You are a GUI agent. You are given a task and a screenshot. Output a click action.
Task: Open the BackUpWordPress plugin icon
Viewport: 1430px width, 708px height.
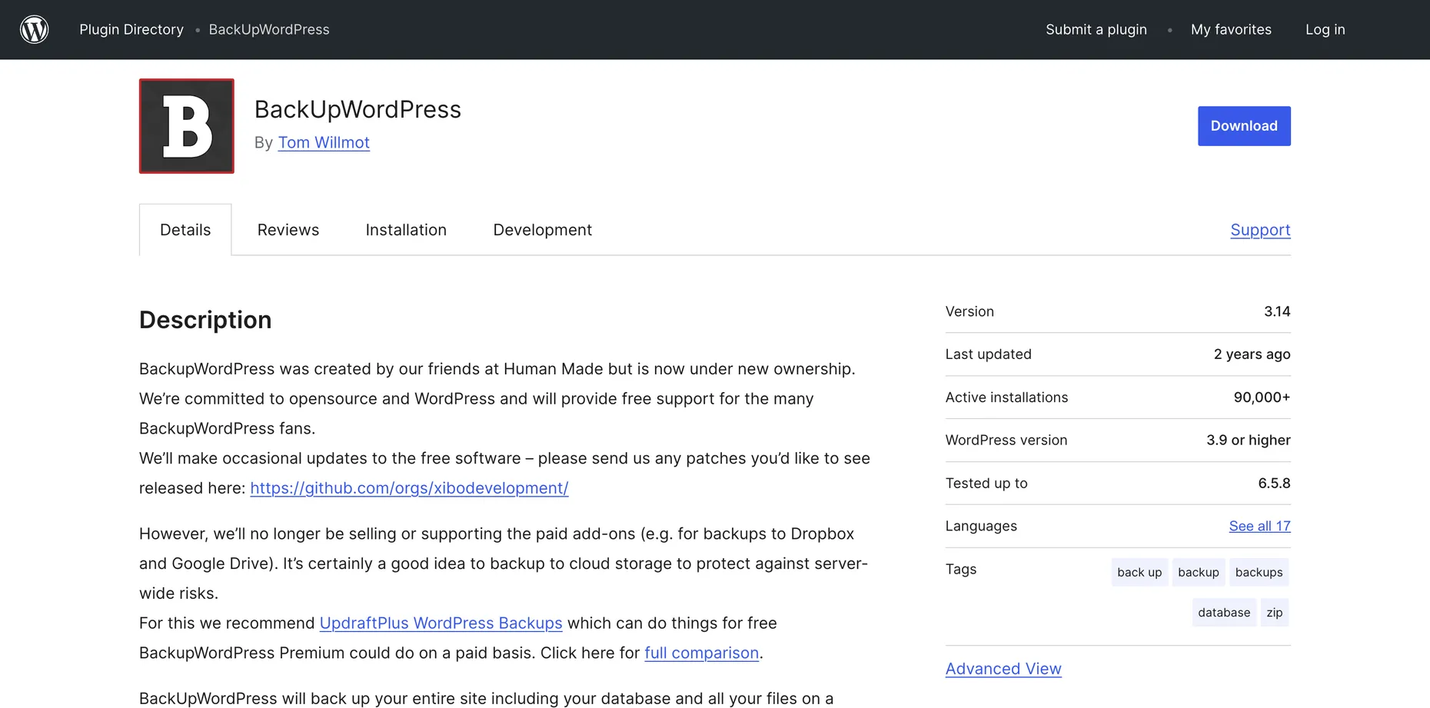tap(187, 126)
